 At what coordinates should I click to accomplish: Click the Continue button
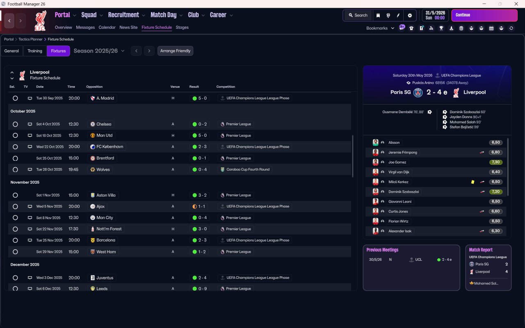[484, 15]
